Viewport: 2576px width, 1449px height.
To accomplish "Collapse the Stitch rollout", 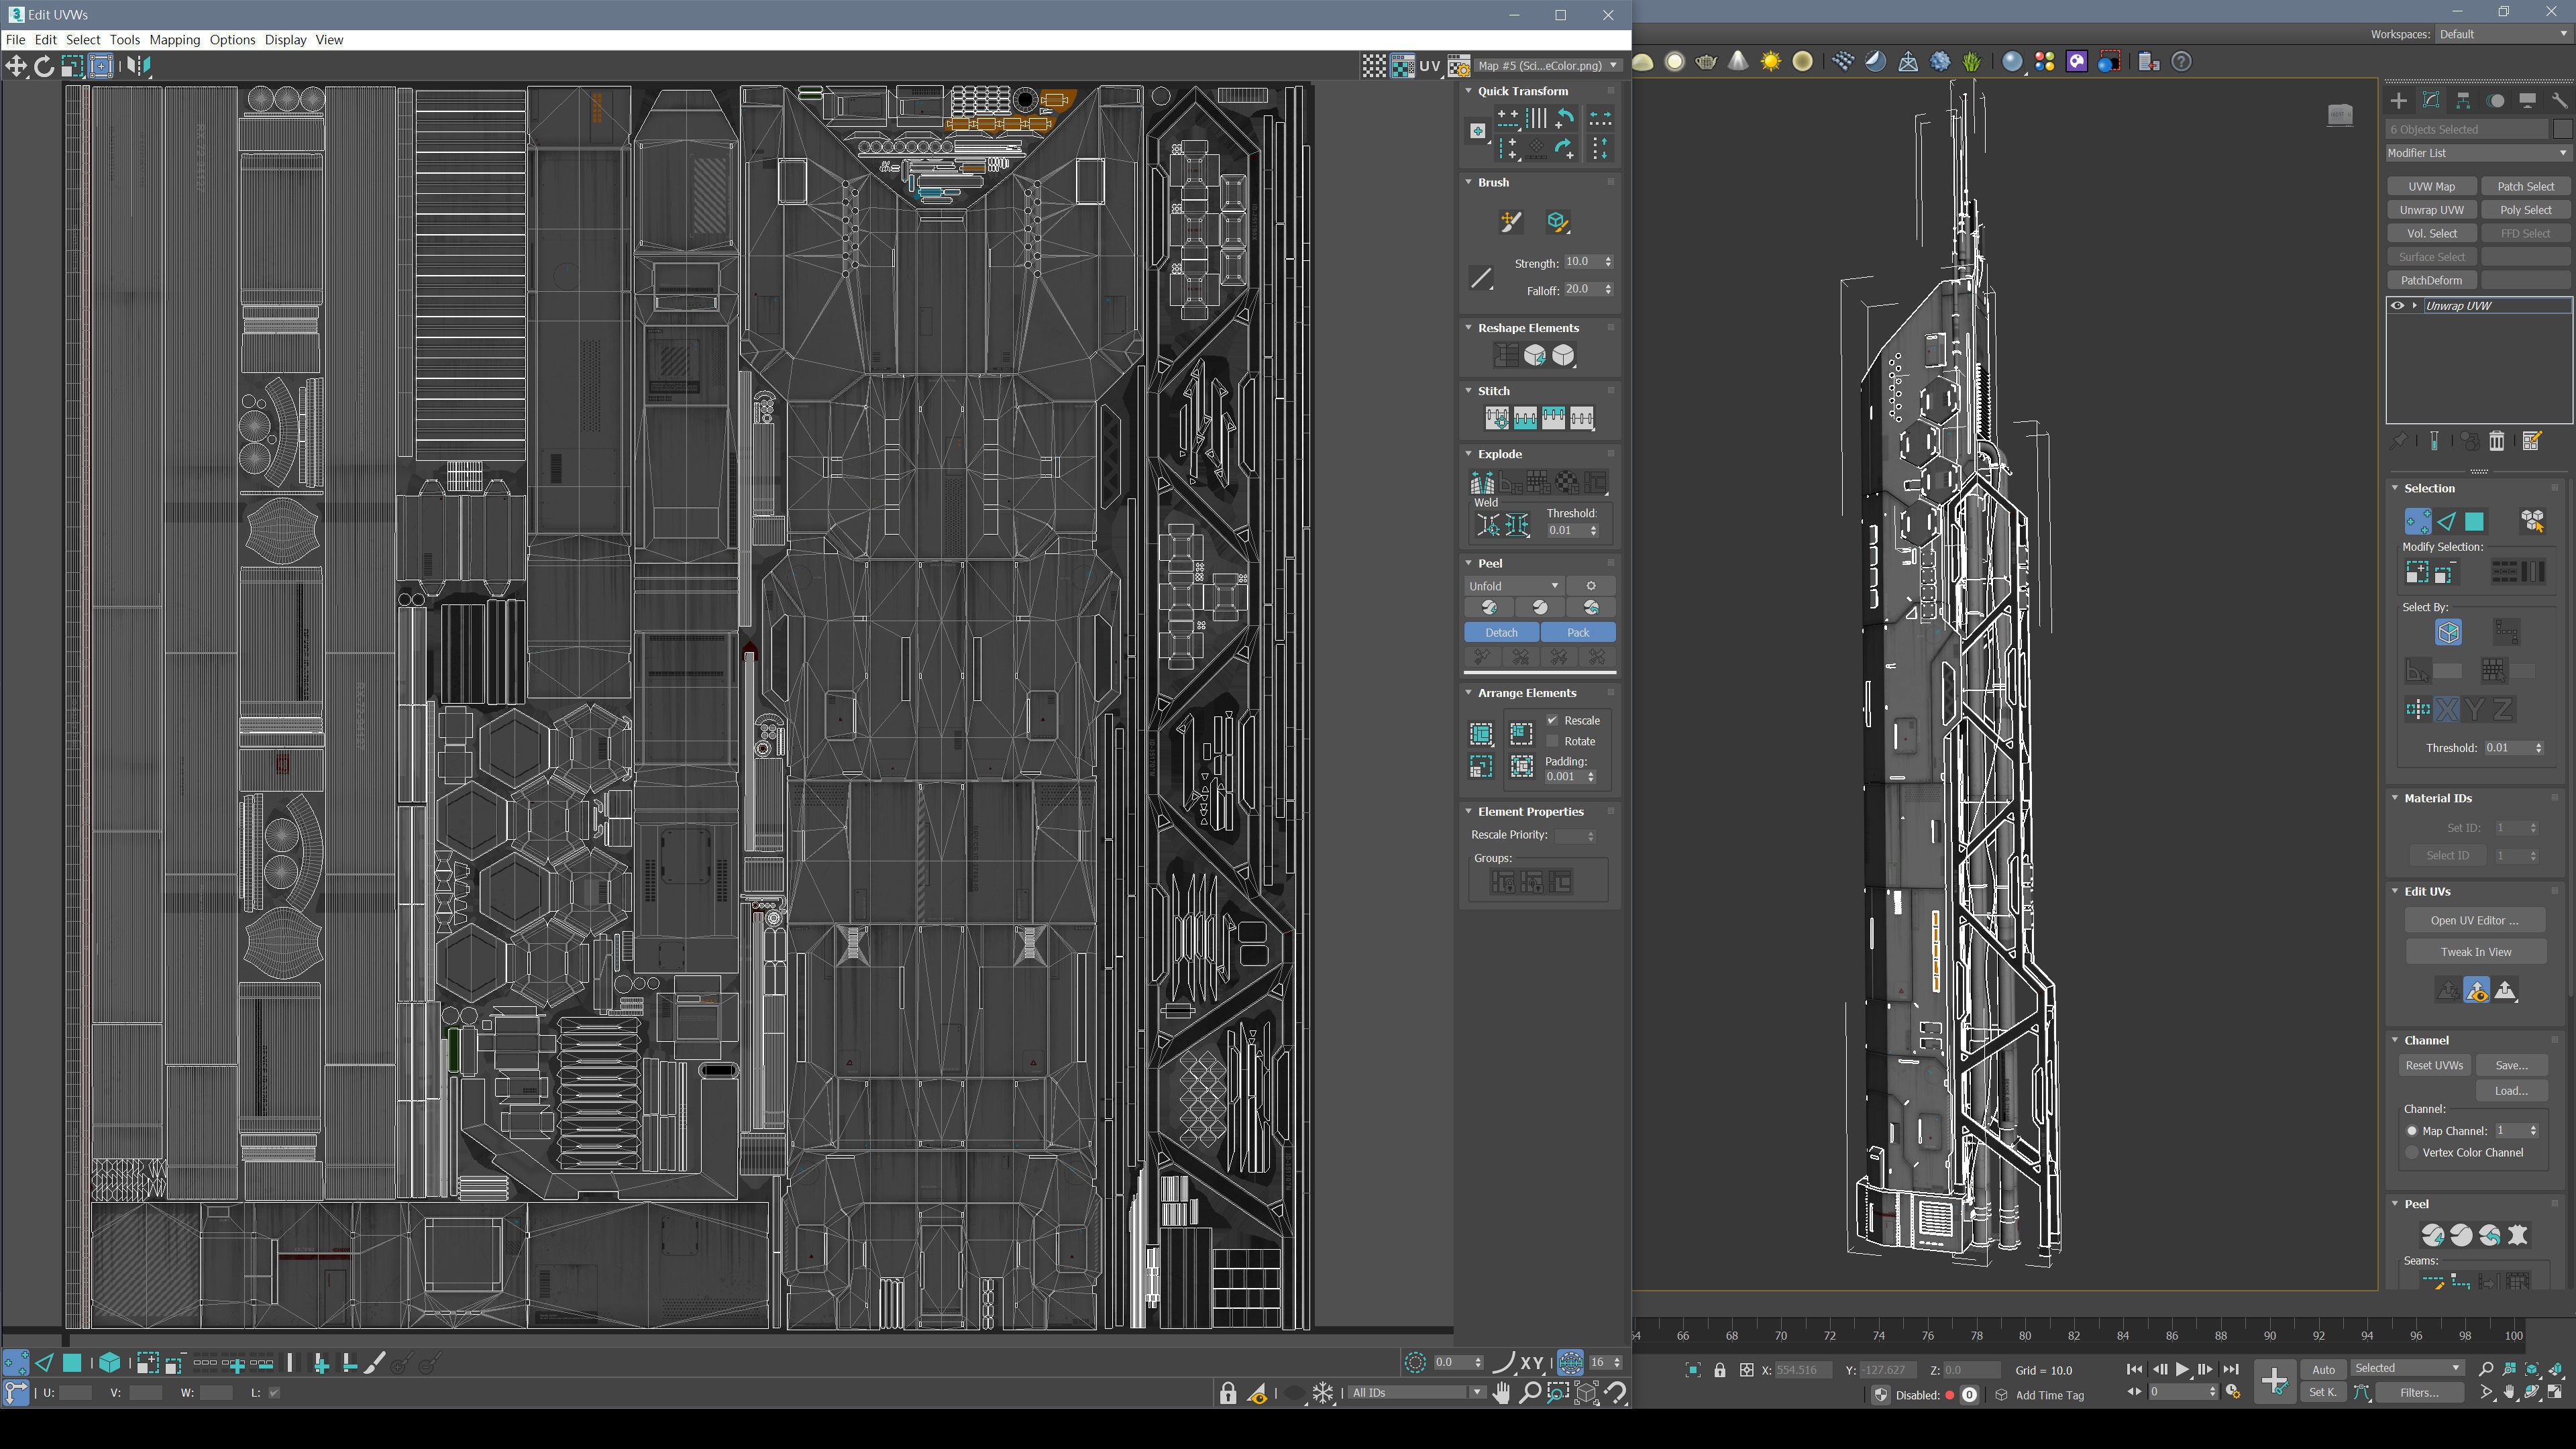I will tap(1468, 391).
